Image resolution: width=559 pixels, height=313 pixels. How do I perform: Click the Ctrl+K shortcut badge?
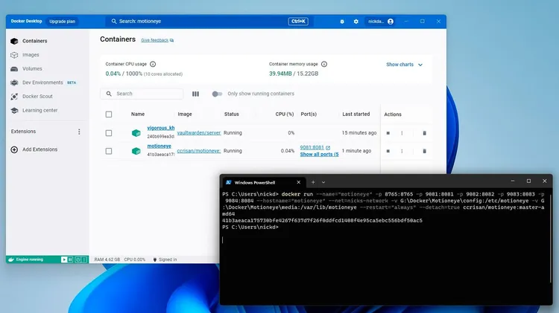click(298, 22)
